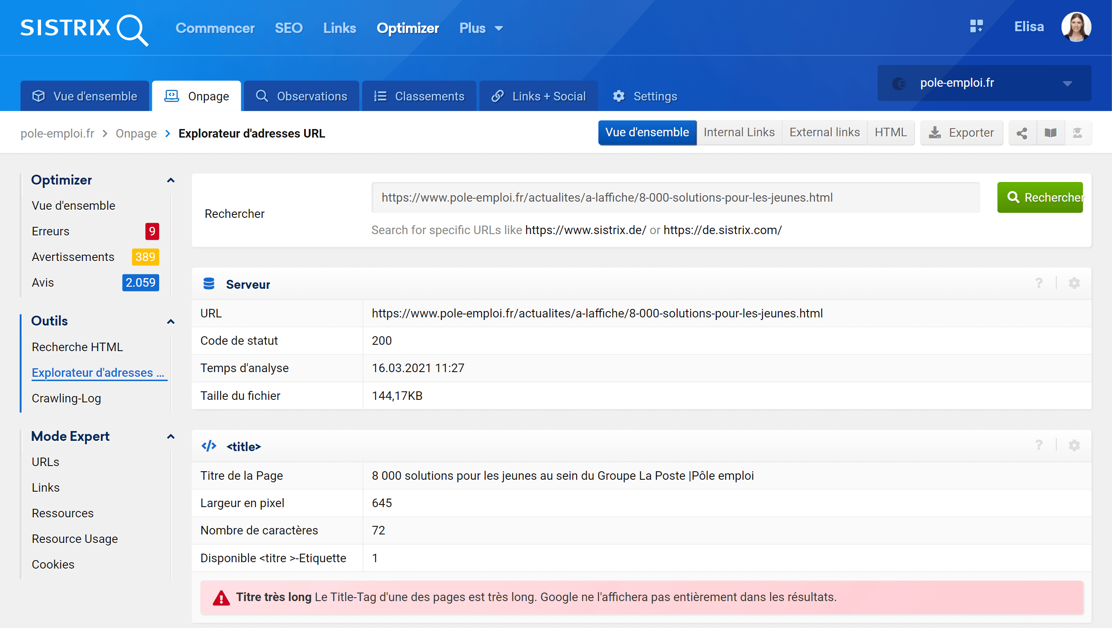
Task: Click the pole-emploi.fr project favicon
Action: [x=899, y=83]
